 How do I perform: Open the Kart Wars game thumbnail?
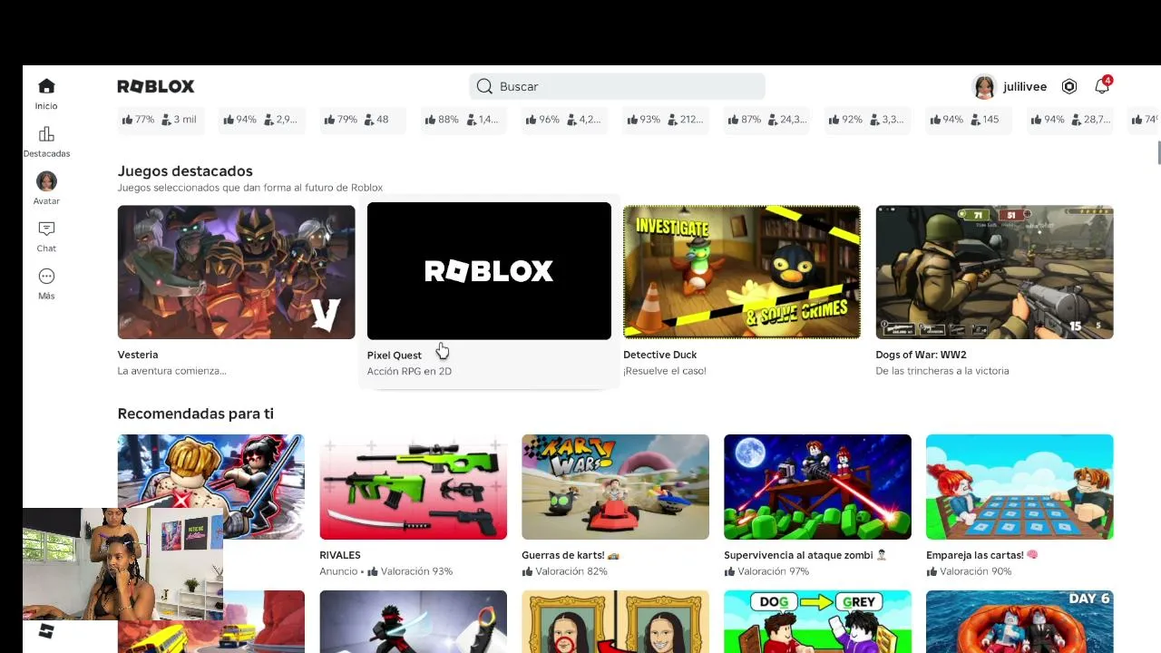pyautogui.click(x=615, y=487)
